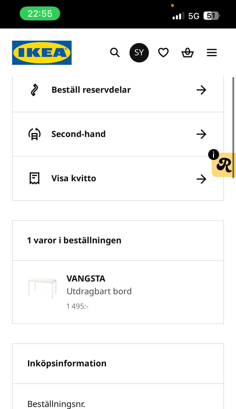Expand Second-hand arrow

click(201, 134)
